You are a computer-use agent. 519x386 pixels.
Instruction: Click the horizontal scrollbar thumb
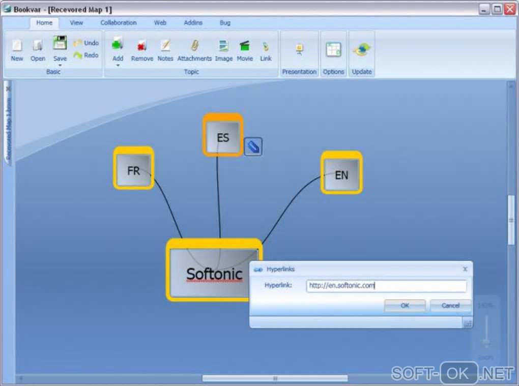coord(275,378)
